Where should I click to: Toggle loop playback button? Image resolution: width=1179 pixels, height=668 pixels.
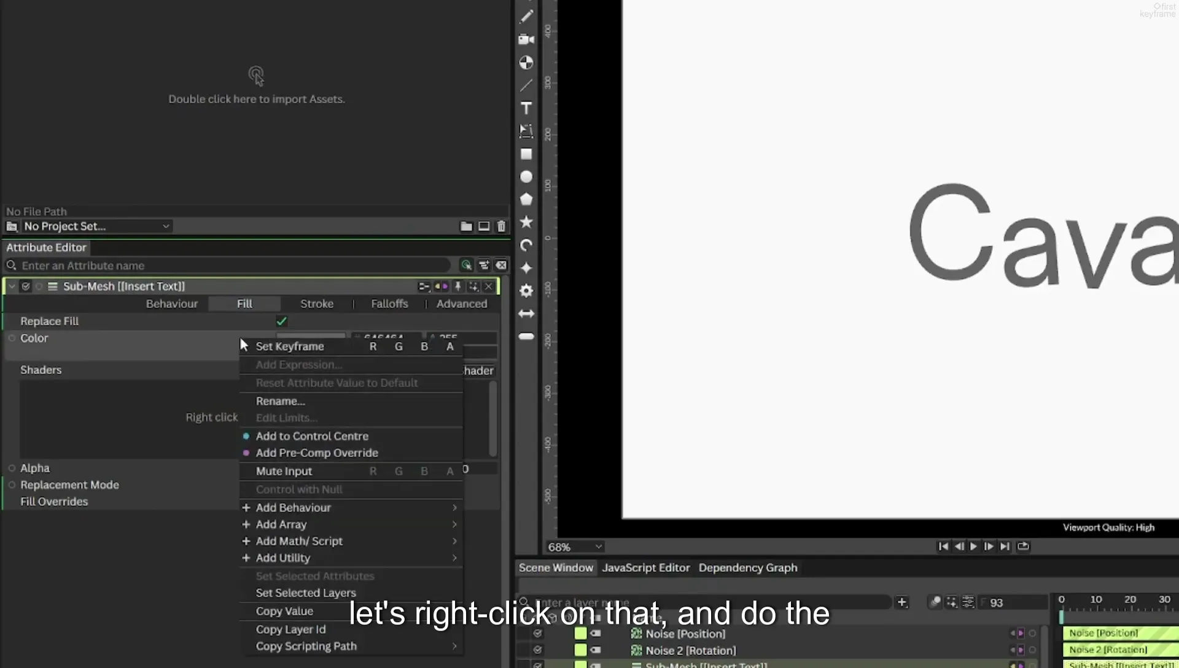1023,546
